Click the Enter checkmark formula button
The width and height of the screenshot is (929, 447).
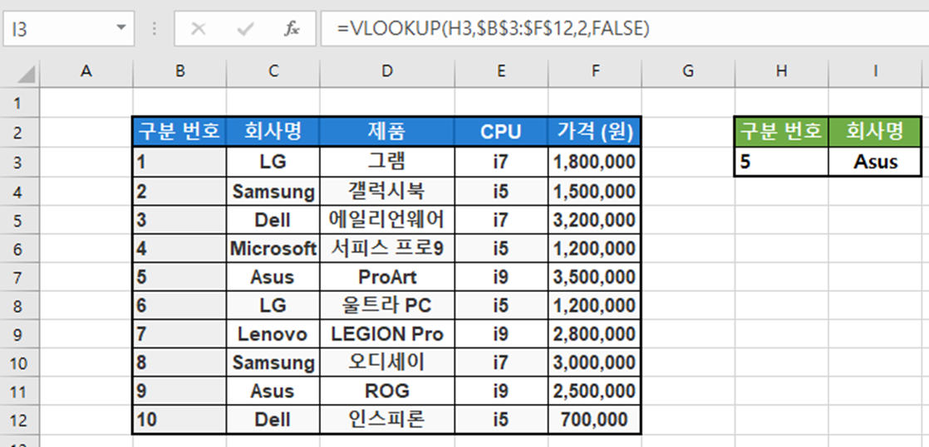pyautogui.click(x=244, y=28)
